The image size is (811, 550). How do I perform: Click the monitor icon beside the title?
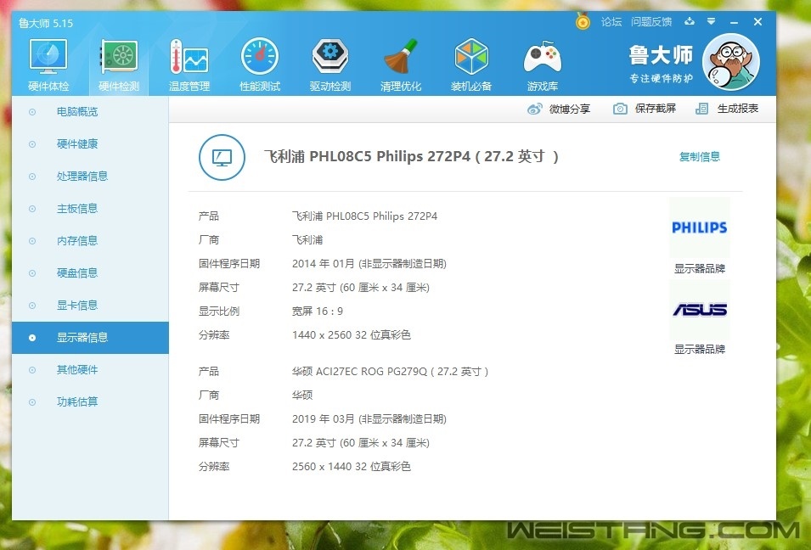tap(222, 157)
